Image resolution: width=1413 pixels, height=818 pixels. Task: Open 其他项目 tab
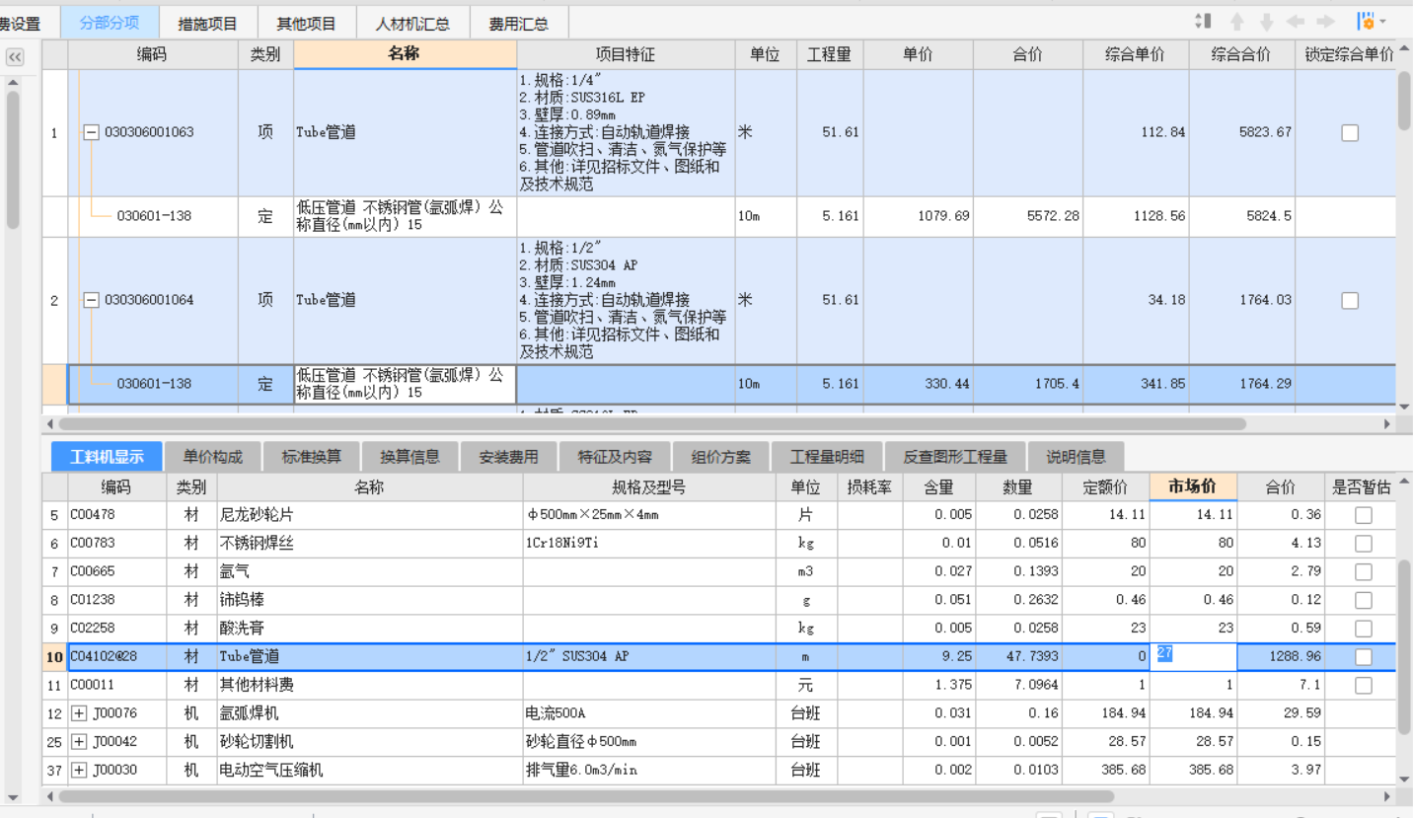click(306, 23)
